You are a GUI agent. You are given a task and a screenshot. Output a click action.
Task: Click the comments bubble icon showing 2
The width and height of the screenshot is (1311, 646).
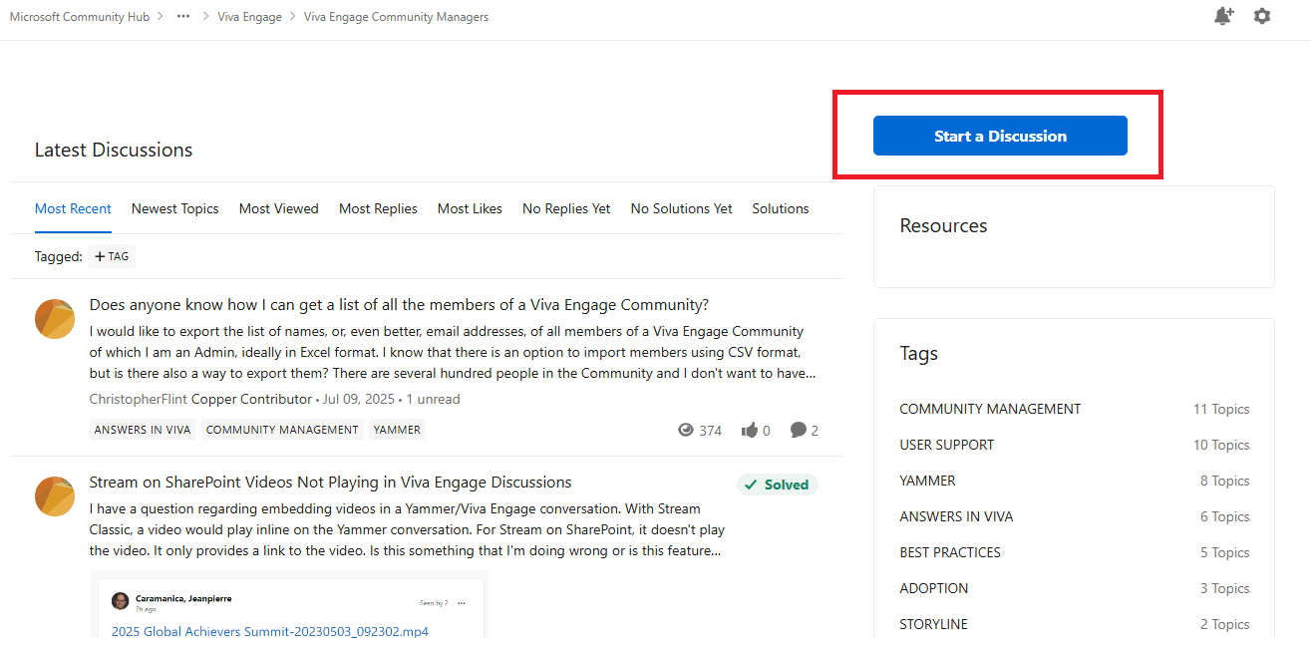pyautogui.click(x=799, y=431)
